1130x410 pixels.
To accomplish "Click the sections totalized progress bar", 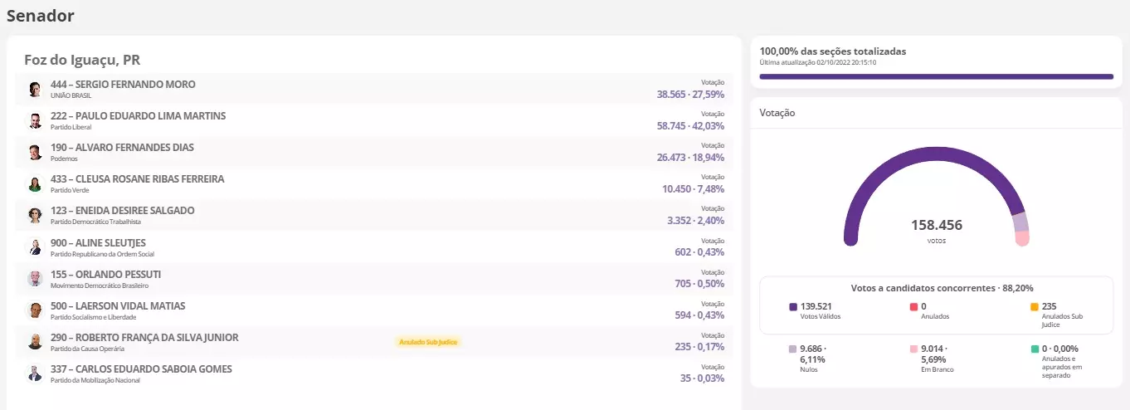I will pyautogui.click(x=936, y=76).
